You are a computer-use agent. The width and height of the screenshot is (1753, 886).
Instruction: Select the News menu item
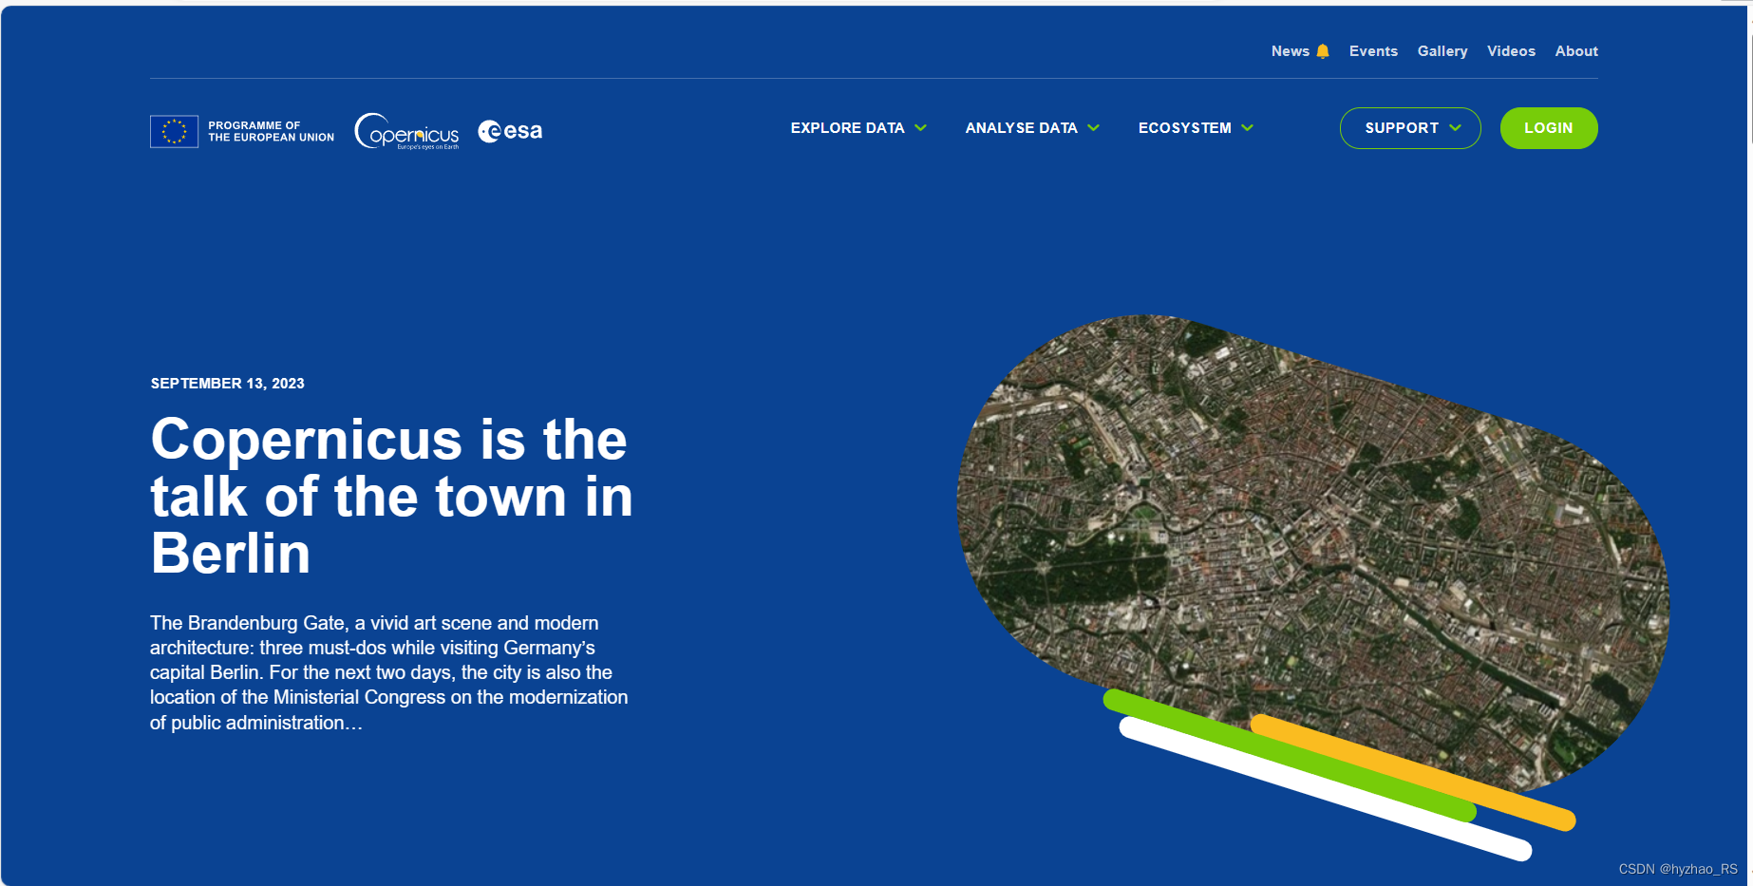coord(1290,50)
